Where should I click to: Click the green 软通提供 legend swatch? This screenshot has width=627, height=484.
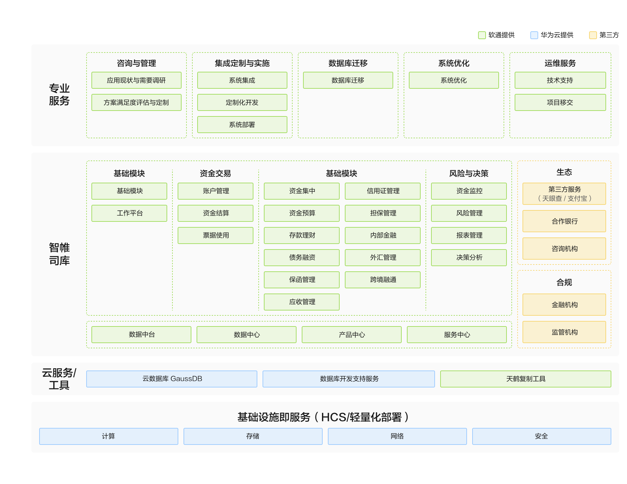482,35
